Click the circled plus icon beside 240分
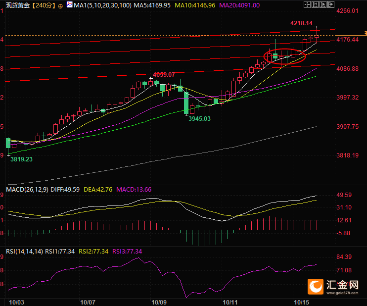 click(x=60, y=6)
